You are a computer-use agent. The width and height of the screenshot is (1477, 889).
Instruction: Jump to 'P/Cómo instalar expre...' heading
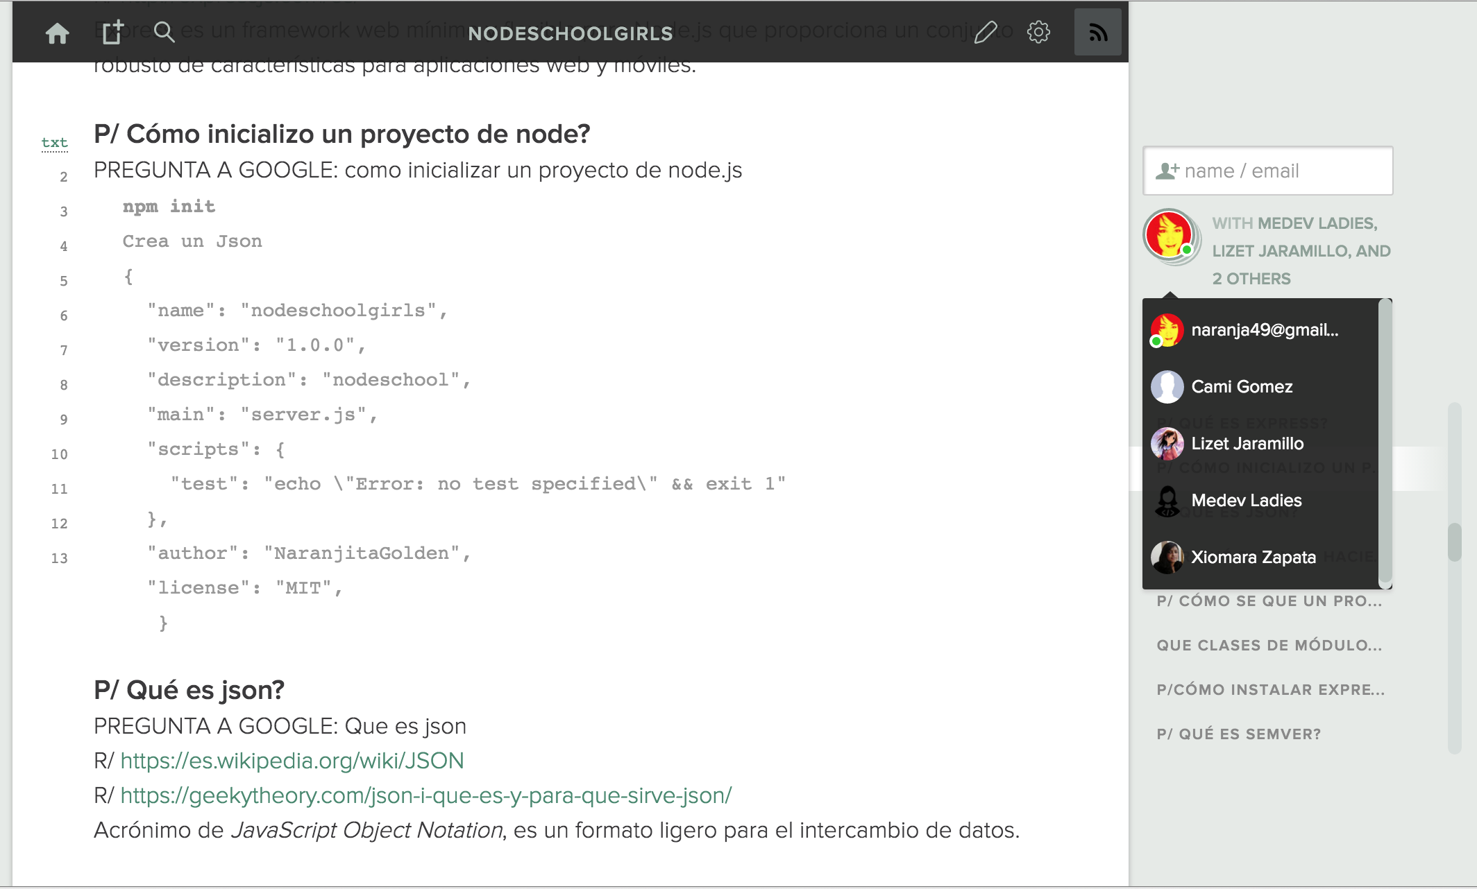1269,690
